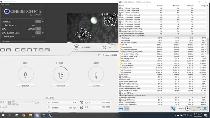Run the Cinebench CPU test
The image size is (210, 118).
[38, 29]
